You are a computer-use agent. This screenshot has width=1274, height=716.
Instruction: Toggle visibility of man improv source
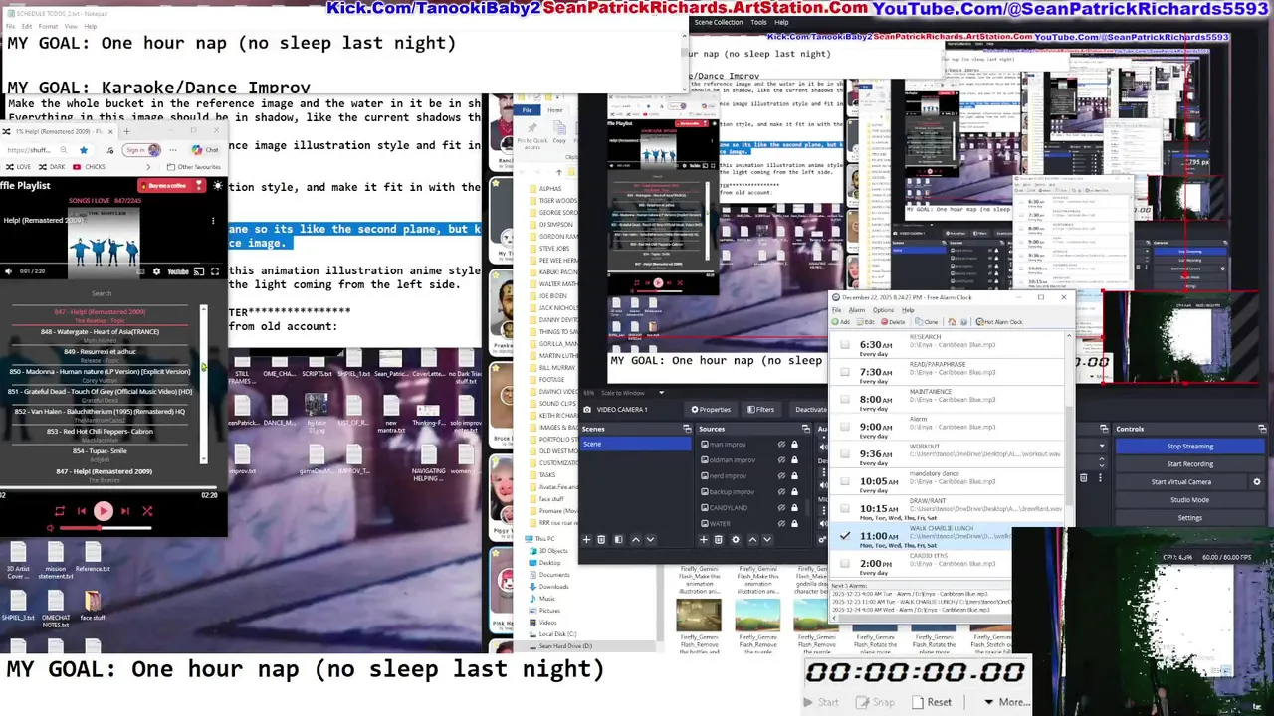pos(781,445)
